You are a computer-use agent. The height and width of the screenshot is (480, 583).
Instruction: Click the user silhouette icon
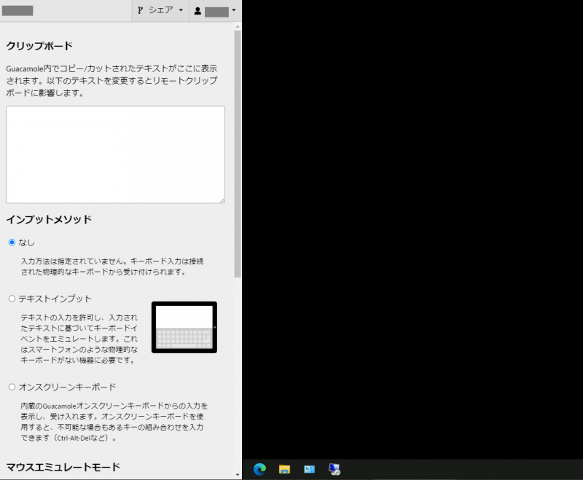(x=197, y=11)
